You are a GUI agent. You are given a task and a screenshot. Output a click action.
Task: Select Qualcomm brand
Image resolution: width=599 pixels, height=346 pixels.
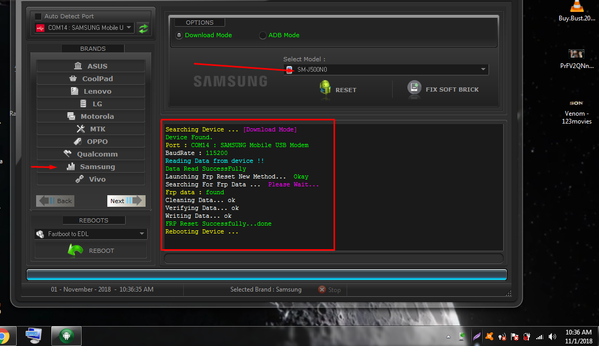(x=91, y=154)
